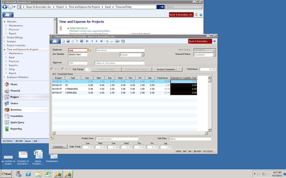Select the Setup item in navigation tree

coord(12,69)
